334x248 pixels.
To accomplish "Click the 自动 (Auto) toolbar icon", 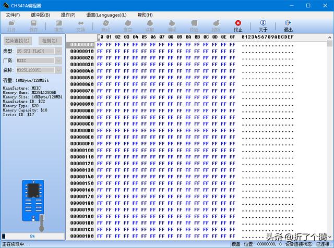I will click(106, 26).
